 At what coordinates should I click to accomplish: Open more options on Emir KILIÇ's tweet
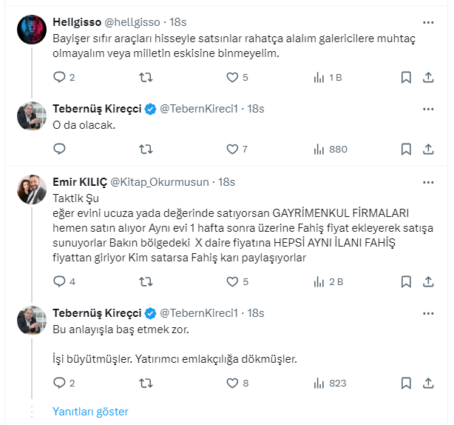point(428,182)
